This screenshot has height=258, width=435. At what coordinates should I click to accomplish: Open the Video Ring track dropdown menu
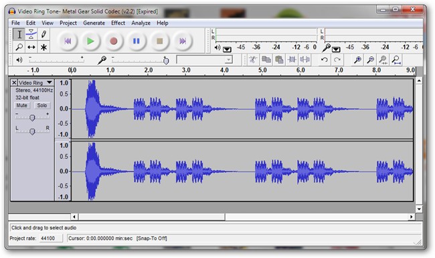point(50,82)
